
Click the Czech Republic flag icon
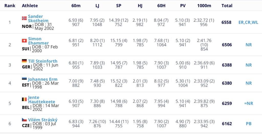24,120
